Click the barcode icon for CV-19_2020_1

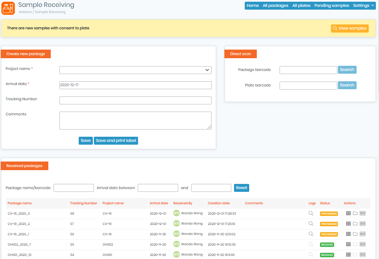click(362, 234)
